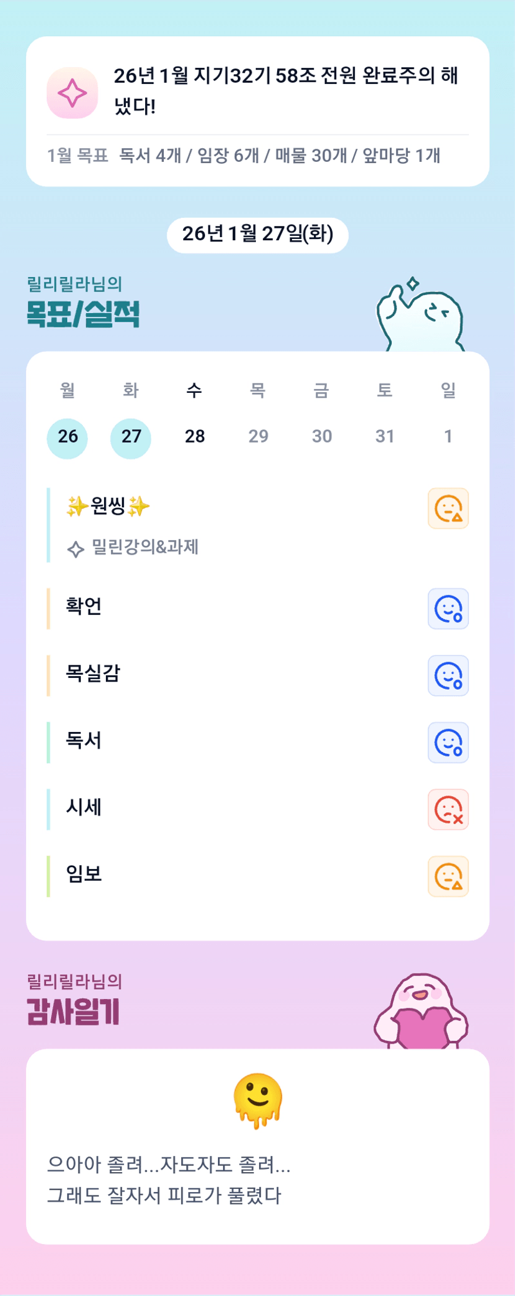515x1296 pixels.
Task: Select Wednesday 28 in the week row
Action: [194, 437]
